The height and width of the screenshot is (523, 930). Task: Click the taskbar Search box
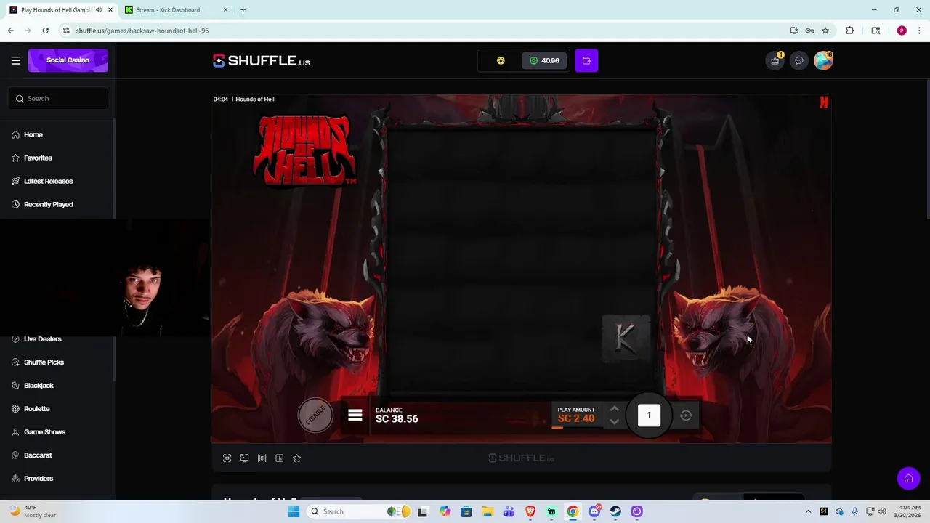(360, 511)
